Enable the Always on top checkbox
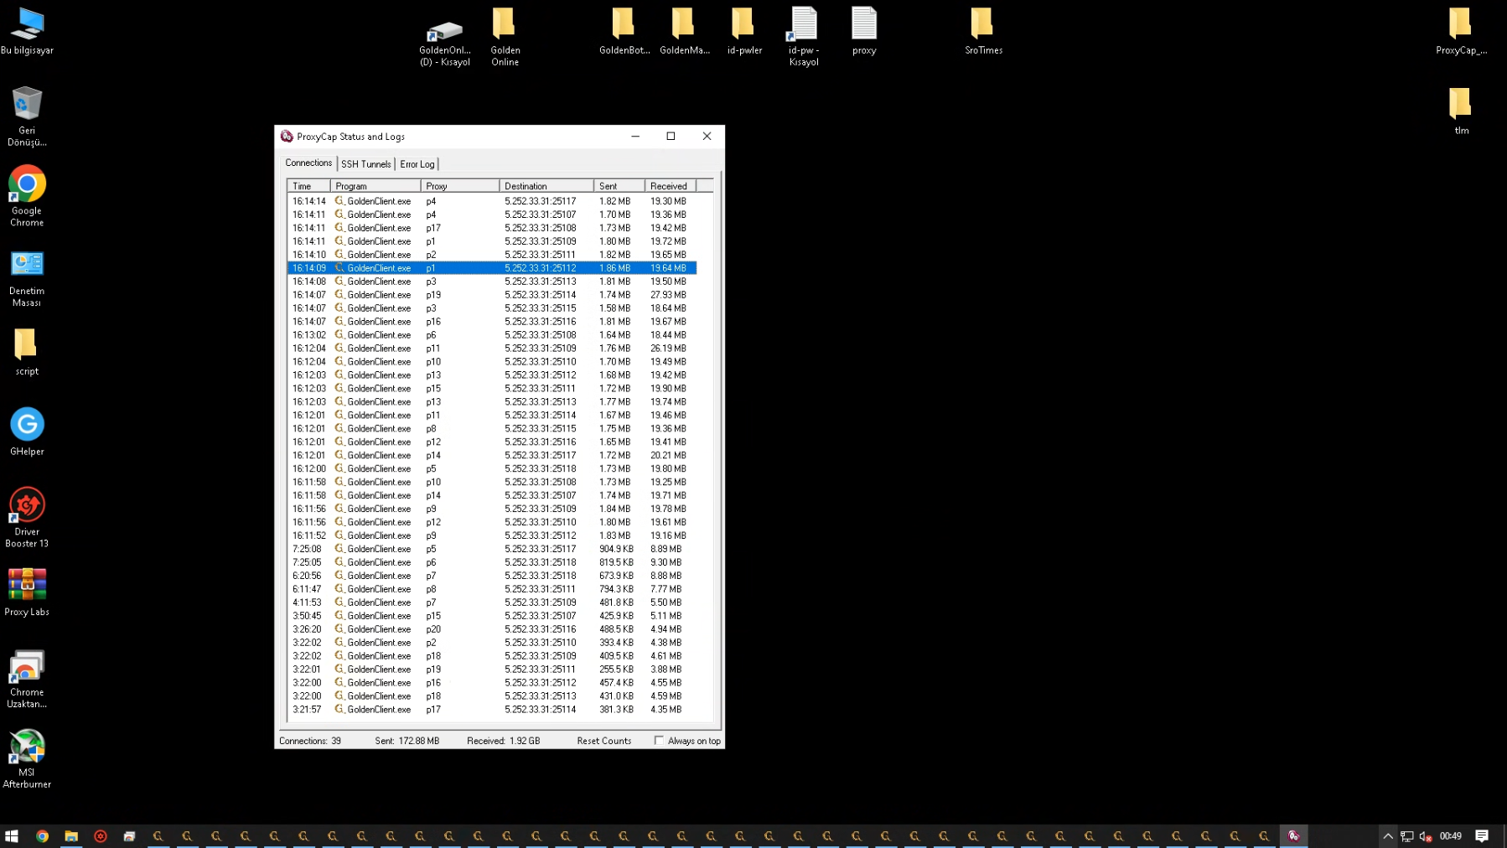Image resolution: width=1507 pixels, height=848 pixels. pyautogui.click(x=659, y=740)
